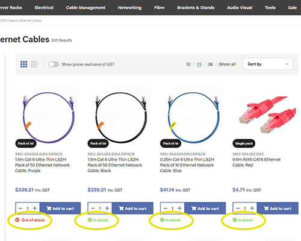Show 12 results per page

(x=188, y=64)
